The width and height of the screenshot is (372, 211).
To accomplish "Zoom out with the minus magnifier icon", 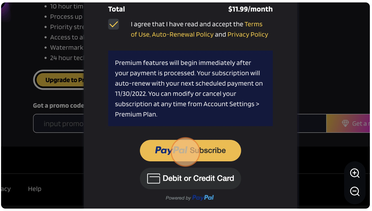I will pos(355,192).
